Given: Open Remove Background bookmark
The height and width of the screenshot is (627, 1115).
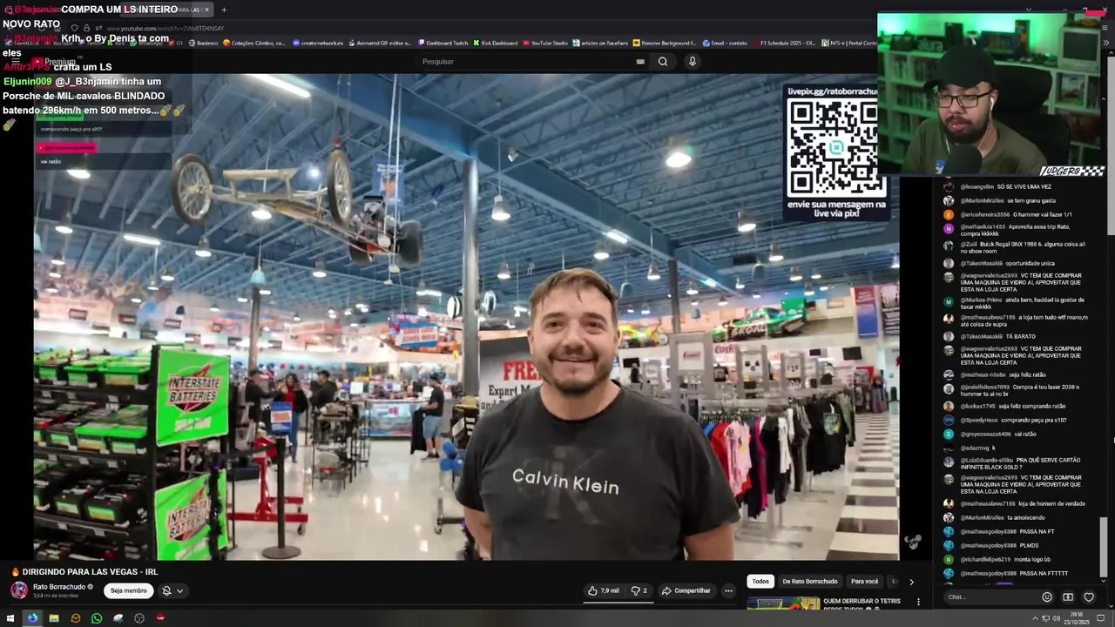Looking at the screenshot, I should point(665,43).
